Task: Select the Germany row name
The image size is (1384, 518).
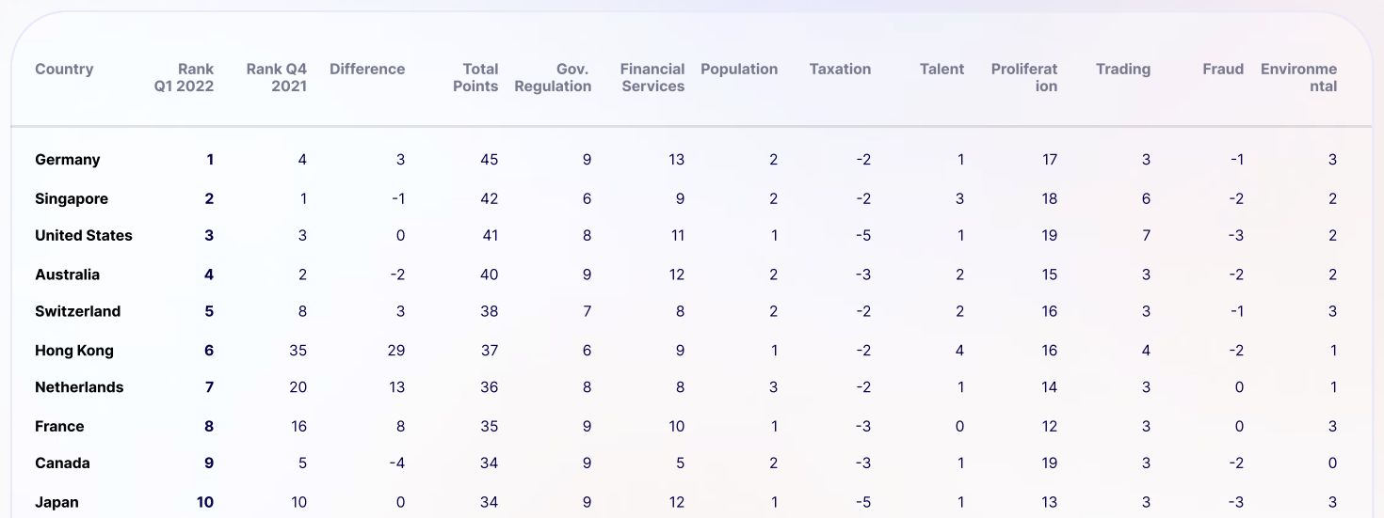Action: pos(68,160)
